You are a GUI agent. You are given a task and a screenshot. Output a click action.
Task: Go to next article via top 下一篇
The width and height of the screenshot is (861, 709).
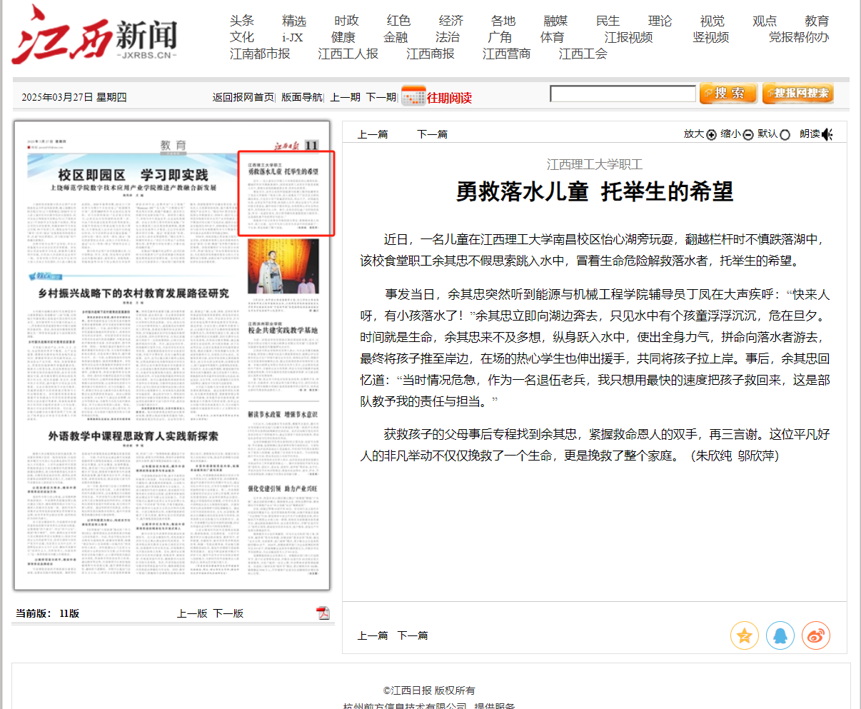(x=432, y=134)
